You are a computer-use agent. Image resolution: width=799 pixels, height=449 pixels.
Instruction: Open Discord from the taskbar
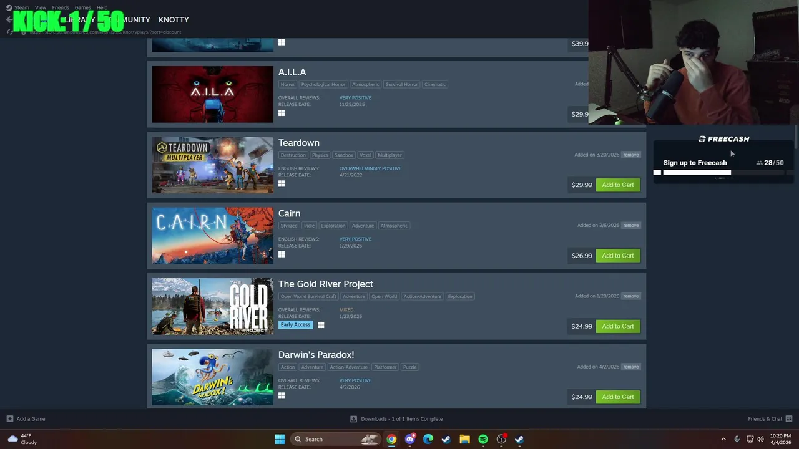click(x=410, y=439)
